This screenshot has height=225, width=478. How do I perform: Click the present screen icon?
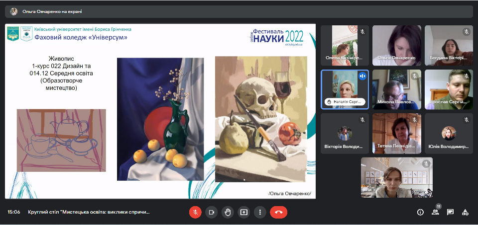pos(243,212)
